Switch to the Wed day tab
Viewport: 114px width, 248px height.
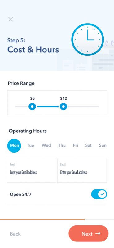pyautogui.click(x=46, y=145)
